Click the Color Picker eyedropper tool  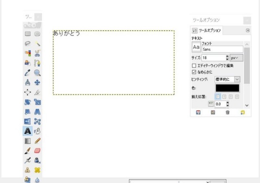point(28,73)
